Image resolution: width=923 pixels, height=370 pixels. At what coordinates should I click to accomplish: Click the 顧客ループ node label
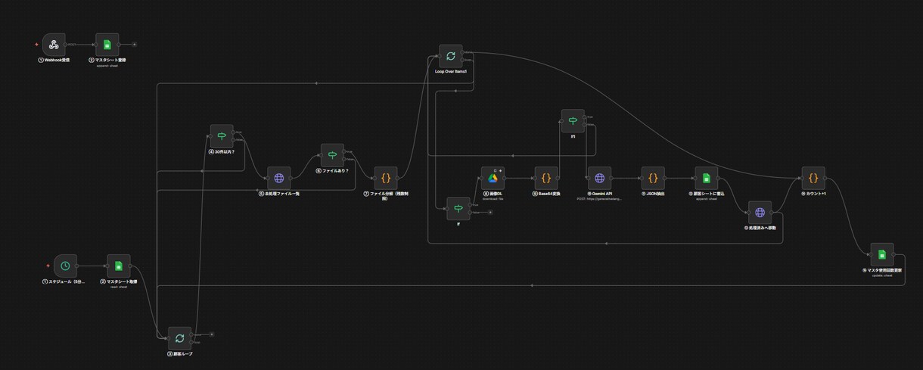click(x=179, y=353)
